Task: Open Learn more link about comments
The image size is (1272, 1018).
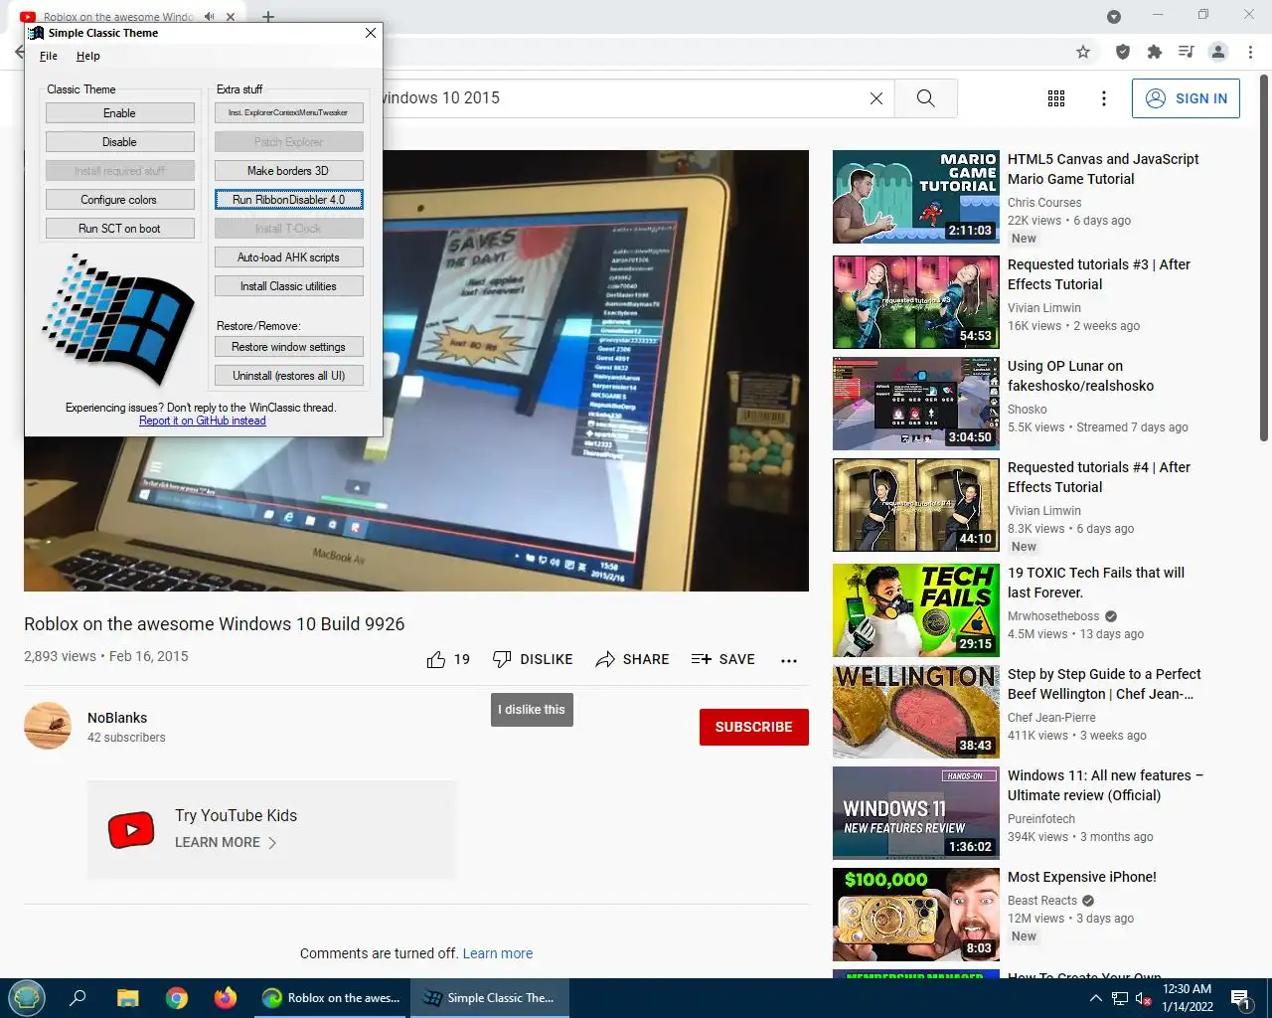Action: 497,953
